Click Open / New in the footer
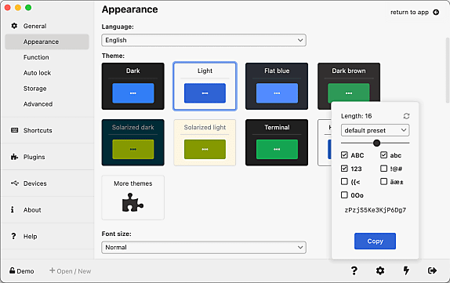The height and width of the screenshot is (283, 450). (71, 271)
